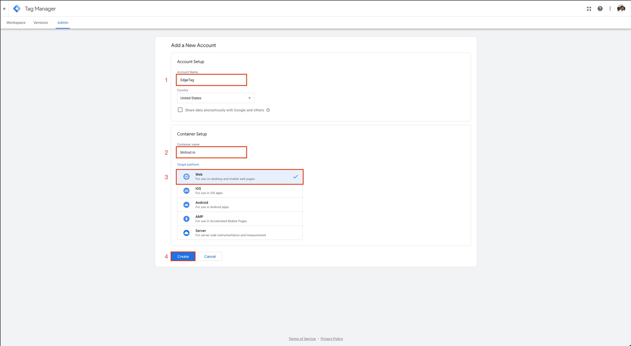Open the Google apps grid
631x346 pixels.
(x=589, y=9)
